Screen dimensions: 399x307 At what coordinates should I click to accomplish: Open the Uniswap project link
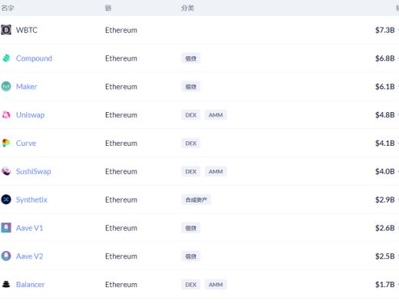tap(30, 115)
